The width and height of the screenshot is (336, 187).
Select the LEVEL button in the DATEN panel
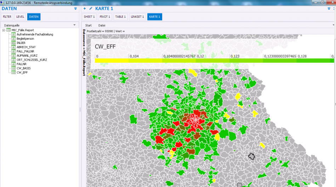pos(20,17)
